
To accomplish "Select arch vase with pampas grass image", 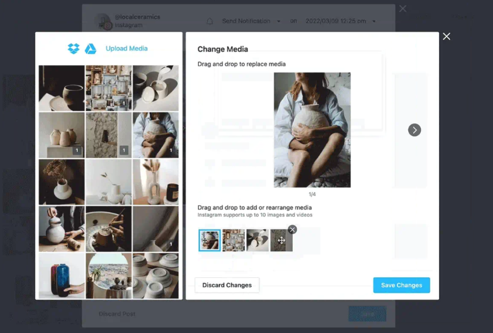I will [x=156, y=182].
